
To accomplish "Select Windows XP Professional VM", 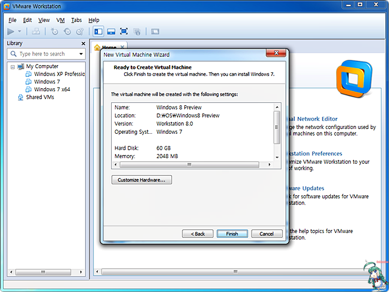I will [60, 74].
